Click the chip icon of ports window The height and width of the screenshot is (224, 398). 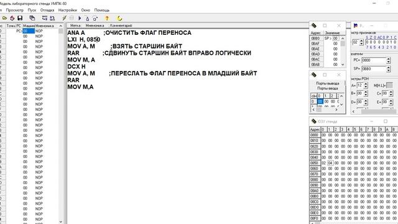314,75
